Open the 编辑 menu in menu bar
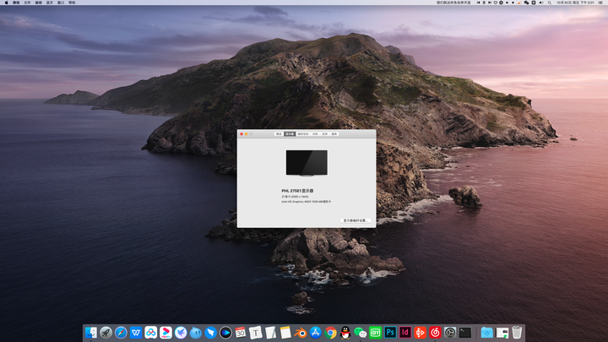The image size is (608, 342). click(38, 3)
